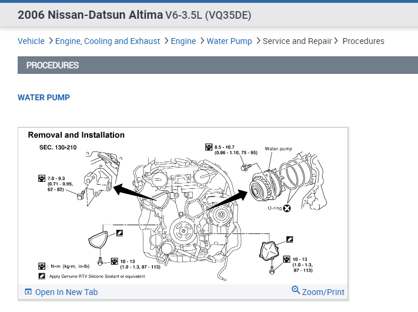The height and width of the screenshot is (312, 418).
Task: Click the Open In New Tab icon
Action: pyautogui.click(x=28, y=292)
